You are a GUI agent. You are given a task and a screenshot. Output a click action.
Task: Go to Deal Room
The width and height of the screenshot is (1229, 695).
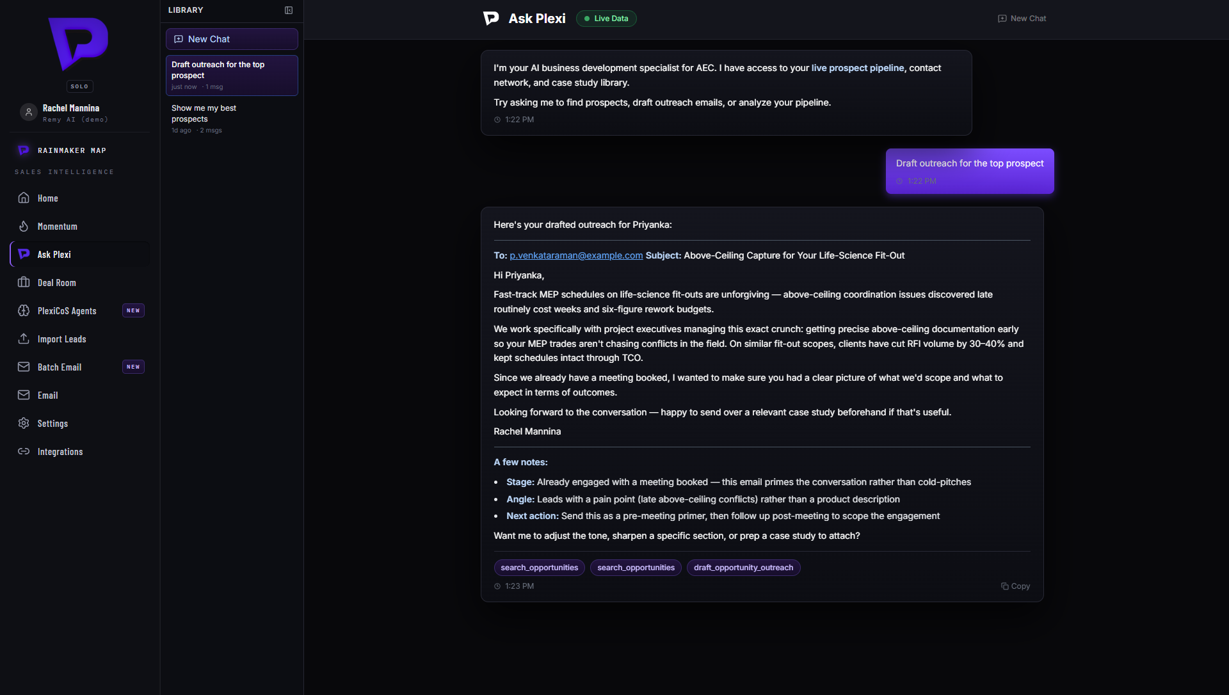pos(80,283)
